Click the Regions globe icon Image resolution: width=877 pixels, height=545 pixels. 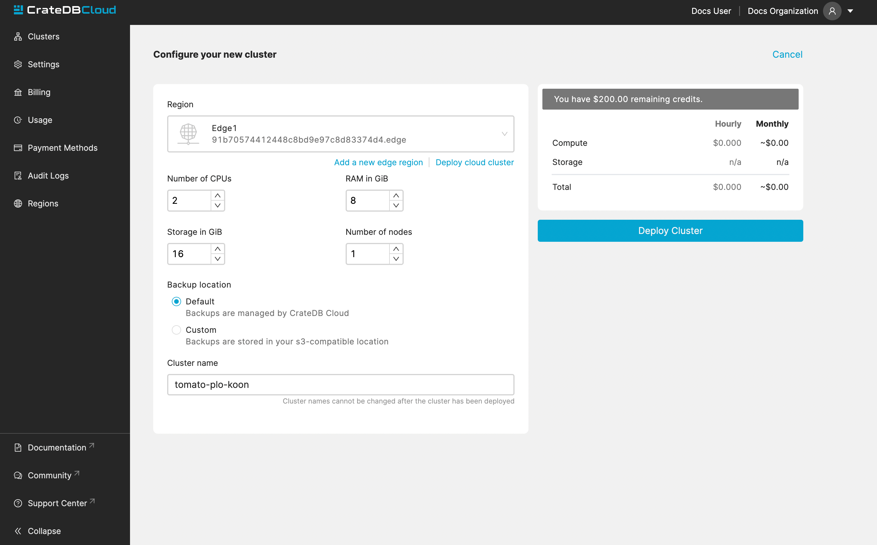pyautogui.click(x=18, y=203)
